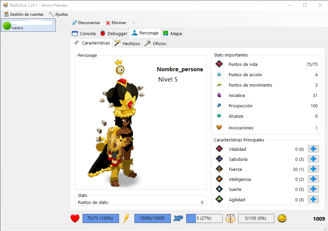Screen dimensions: 328x231
Task: Click the Nivel 5 label
Action: tap(168, 80)
